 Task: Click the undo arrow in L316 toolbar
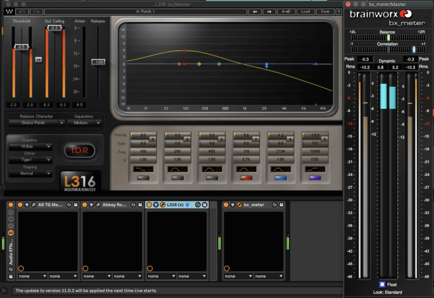pos(22,12)
